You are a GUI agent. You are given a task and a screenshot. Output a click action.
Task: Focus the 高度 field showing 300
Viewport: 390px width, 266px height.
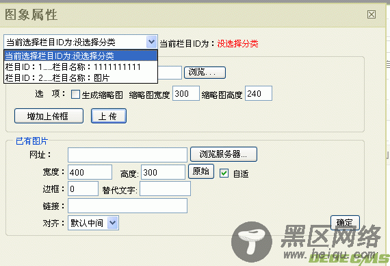coord(163,172)
